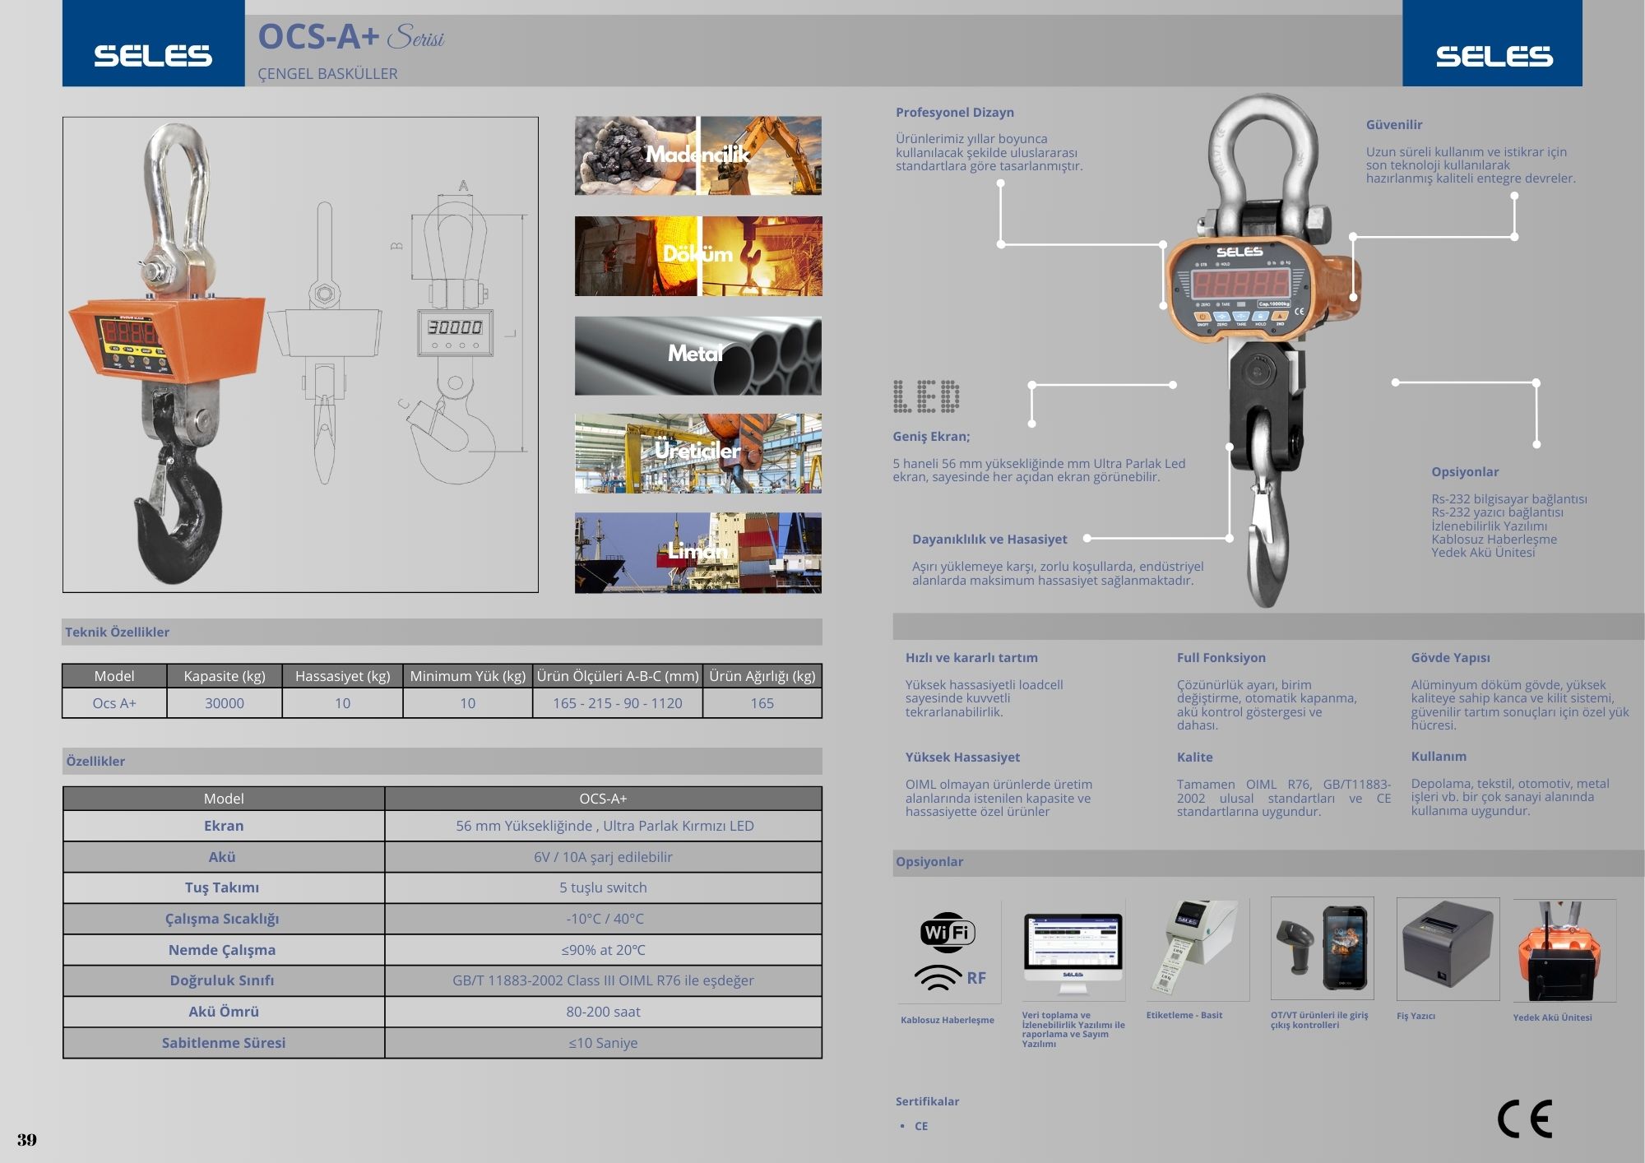The height and width of the screenshot is (1163, 1645).
Task: Open the Üreticiler factory image
Action: [x=697, y=453]
